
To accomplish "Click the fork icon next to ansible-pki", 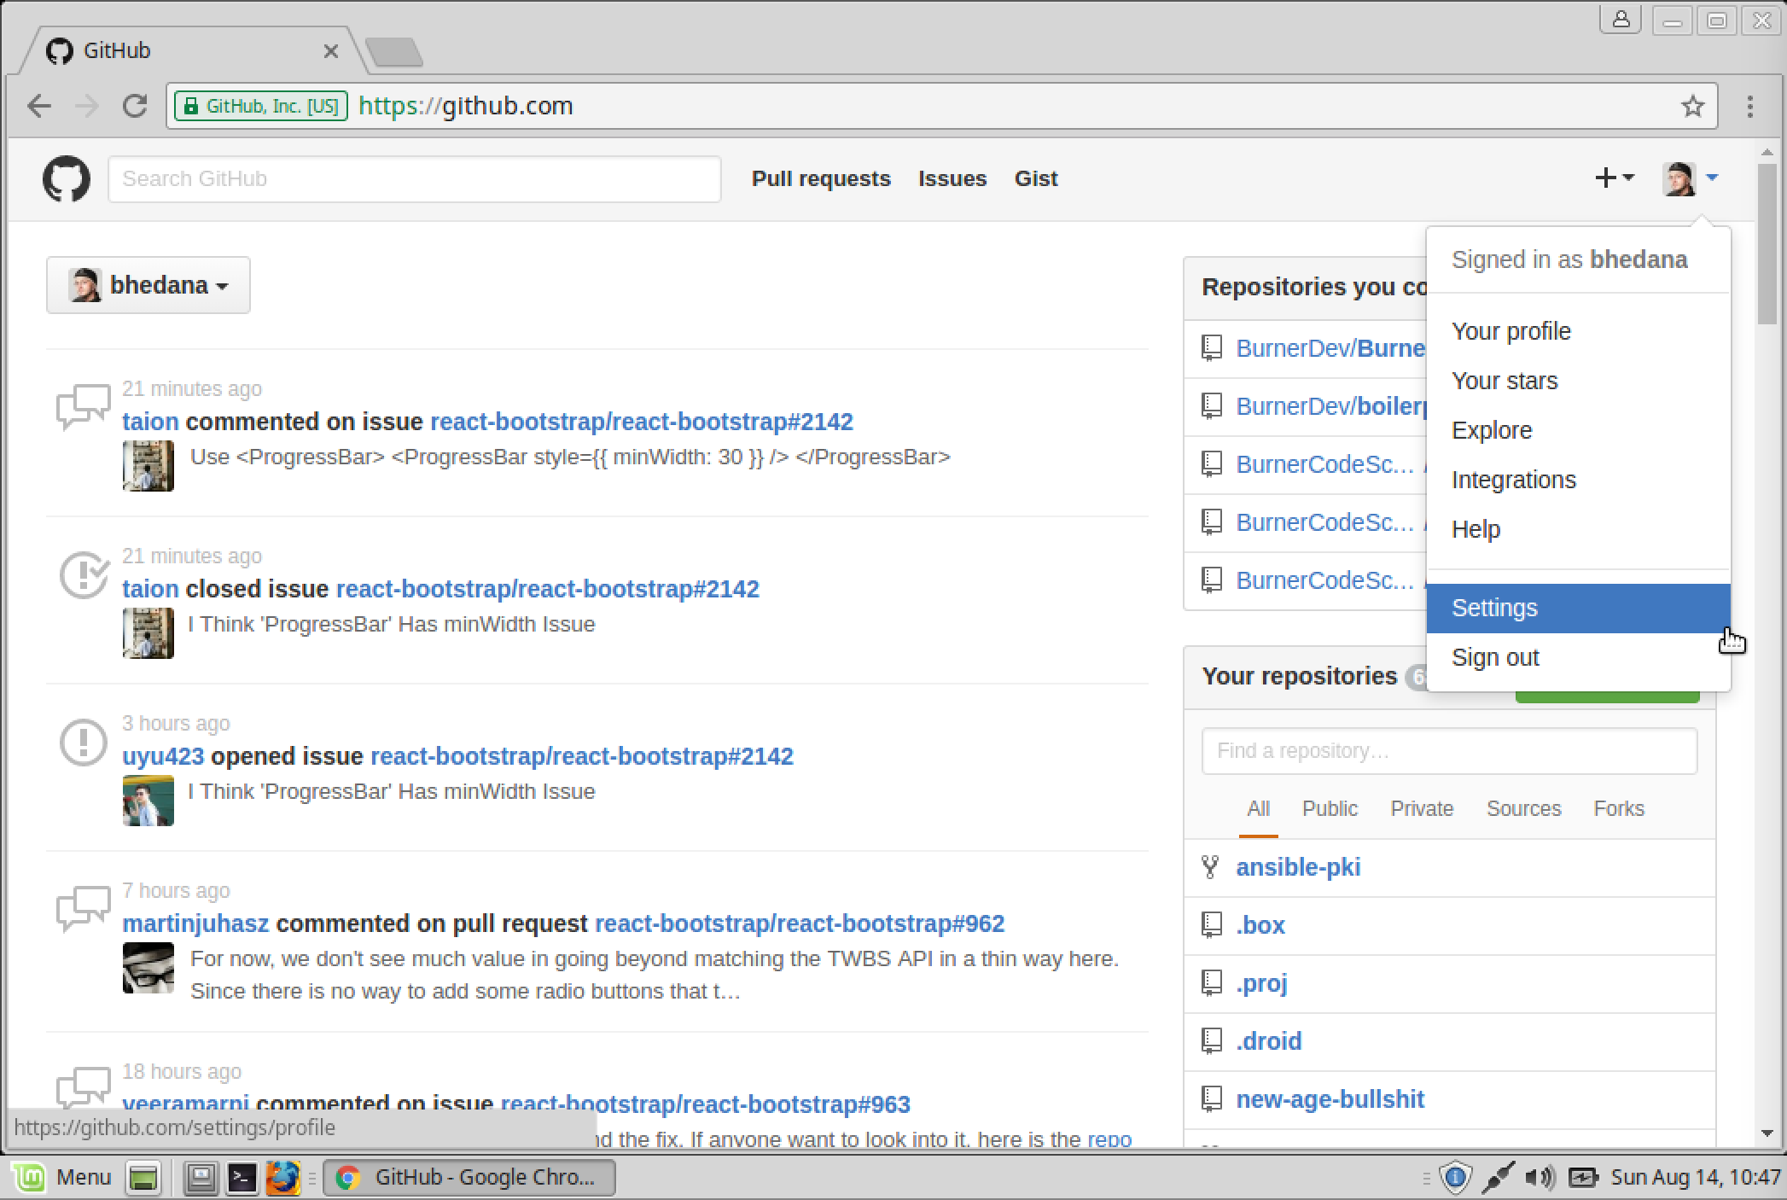I will (x=1210, y=867).
